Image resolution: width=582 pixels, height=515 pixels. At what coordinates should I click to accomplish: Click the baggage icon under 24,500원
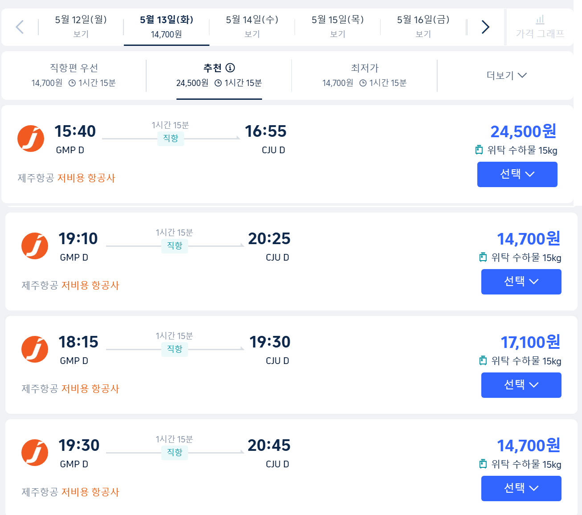coord(479,150)
